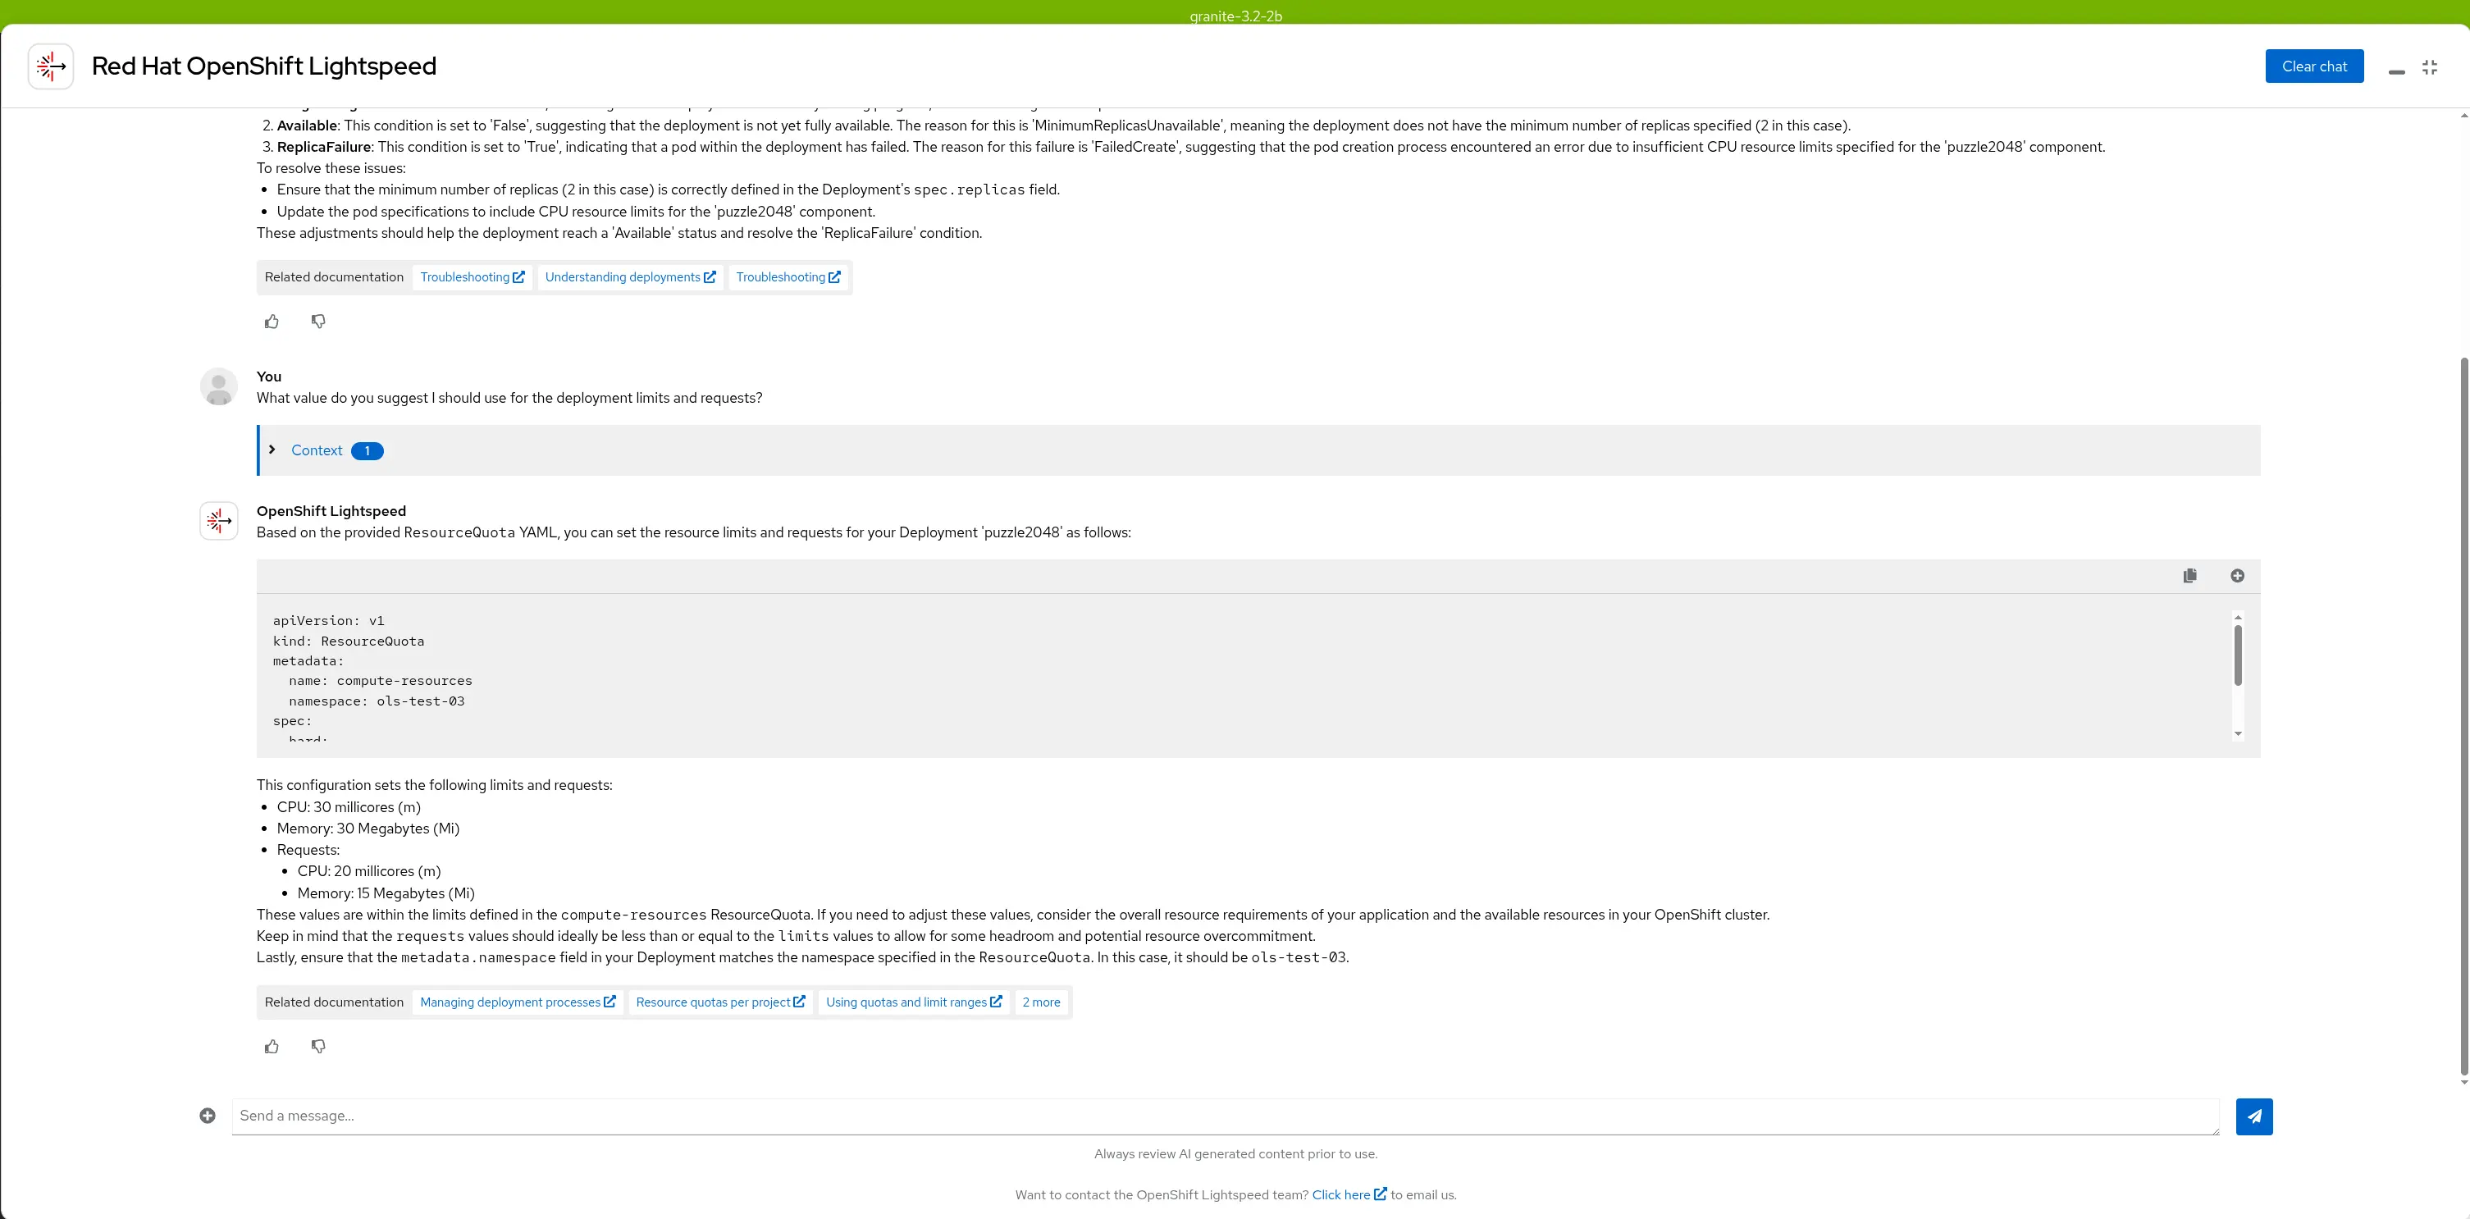Send the message with paper plane button

2254,1116
